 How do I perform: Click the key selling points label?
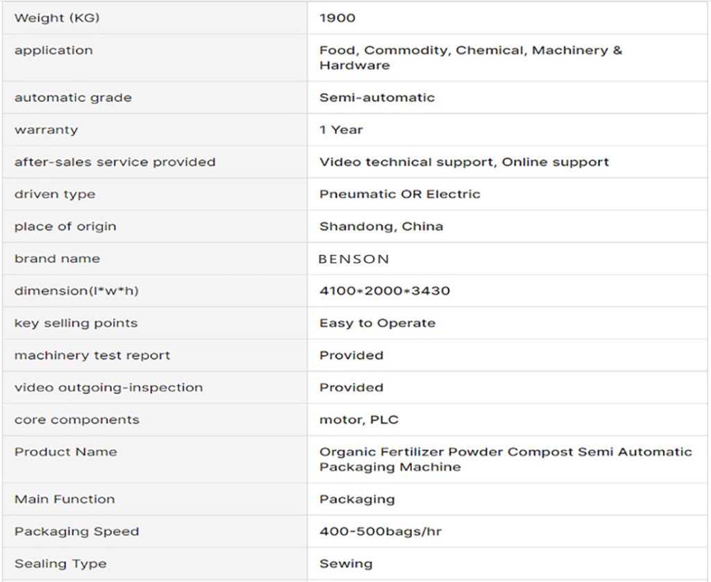click(76, 323)
